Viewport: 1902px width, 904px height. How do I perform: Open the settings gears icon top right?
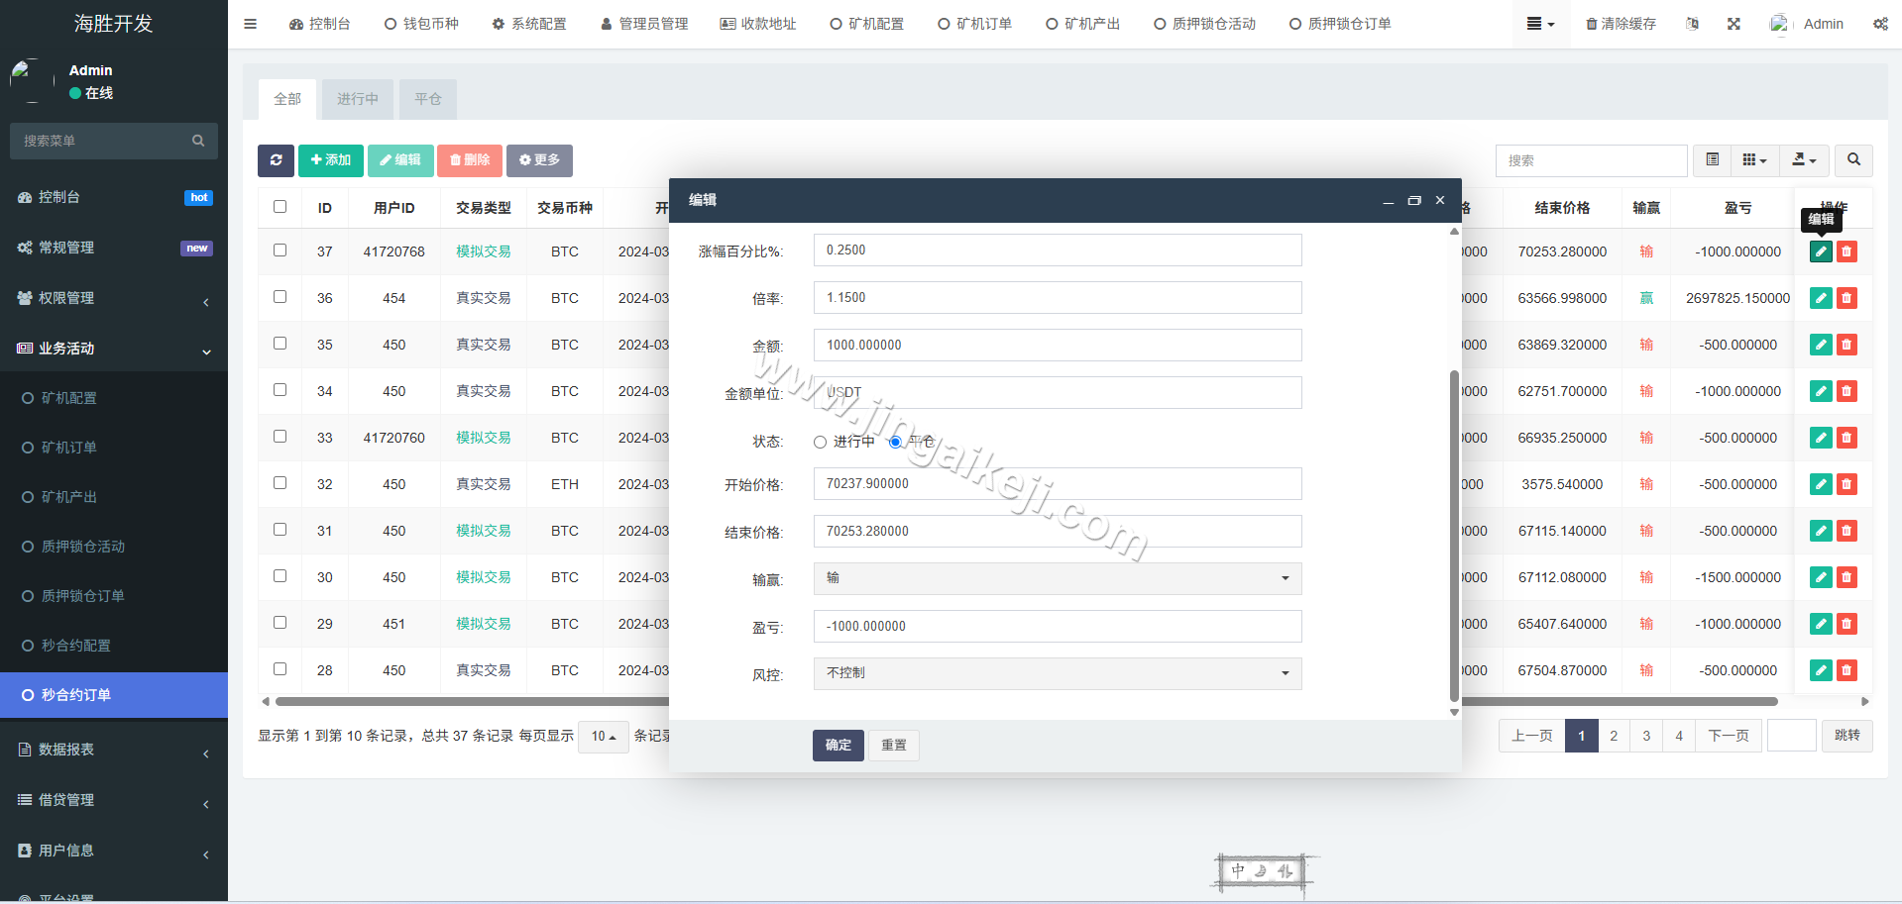click(1880, 23)
